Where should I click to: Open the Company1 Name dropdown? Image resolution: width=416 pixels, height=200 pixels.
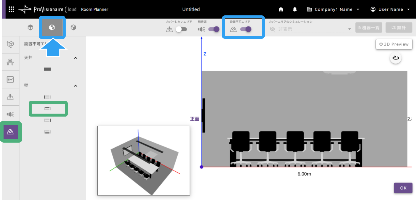pos(333,9)
